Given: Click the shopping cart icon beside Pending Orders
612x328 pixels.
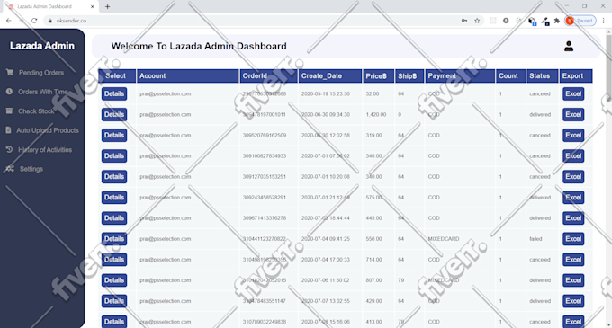Looking at the screenshot, I should (10, 72).
